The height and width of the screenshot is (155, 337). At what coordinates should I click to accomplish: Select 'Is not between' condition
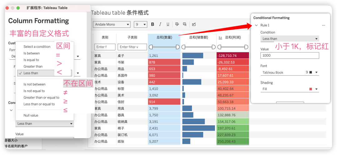34,84
